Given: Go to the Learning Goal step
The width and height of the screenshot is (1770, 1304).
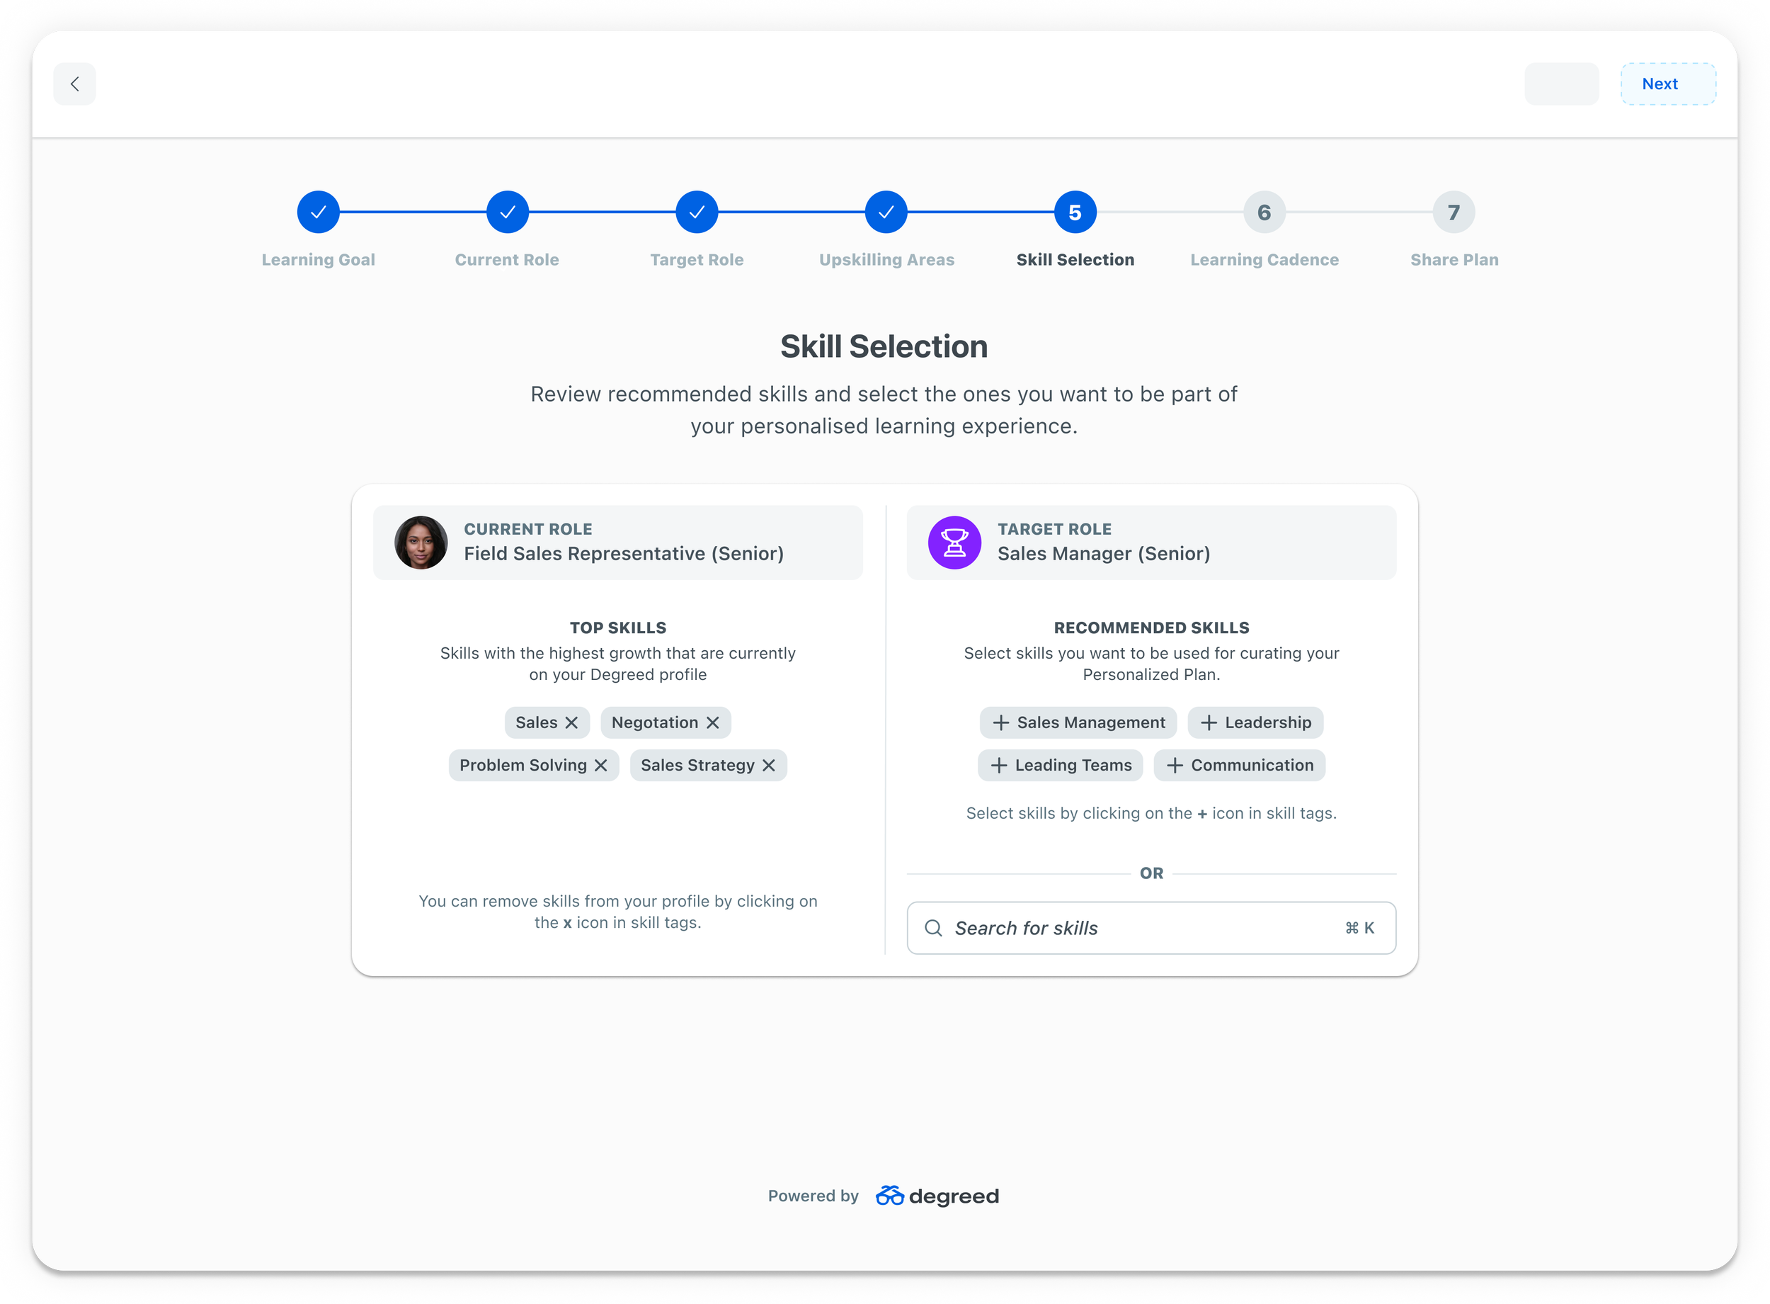Looking at the screenshot, I should click(x=319, y=212).
